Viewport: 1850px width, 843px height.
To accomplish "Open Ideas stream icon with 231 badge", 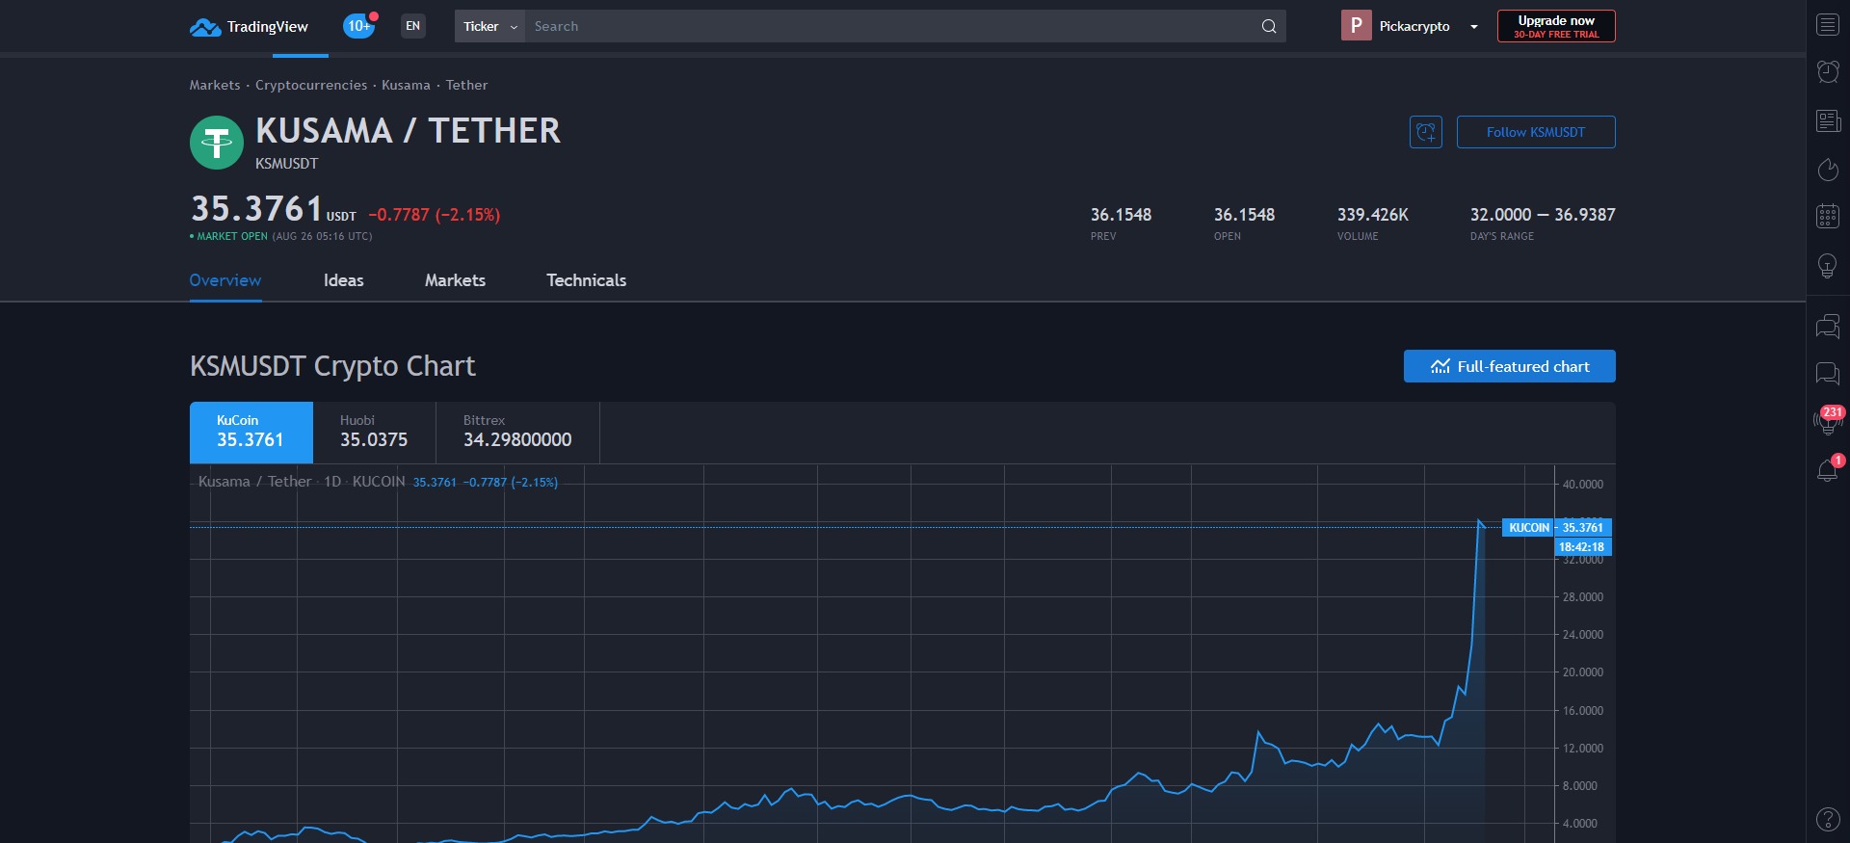I will [x=1828, y=420].
